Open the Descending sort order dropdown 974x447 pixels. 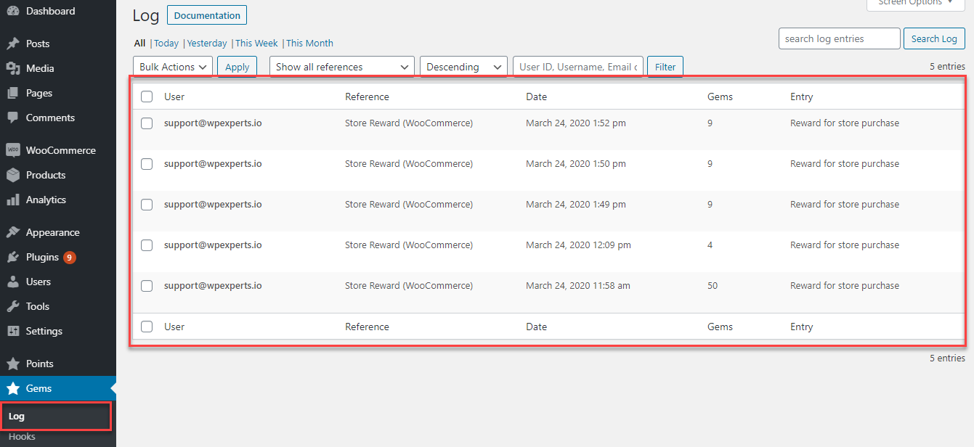point(464,67)
